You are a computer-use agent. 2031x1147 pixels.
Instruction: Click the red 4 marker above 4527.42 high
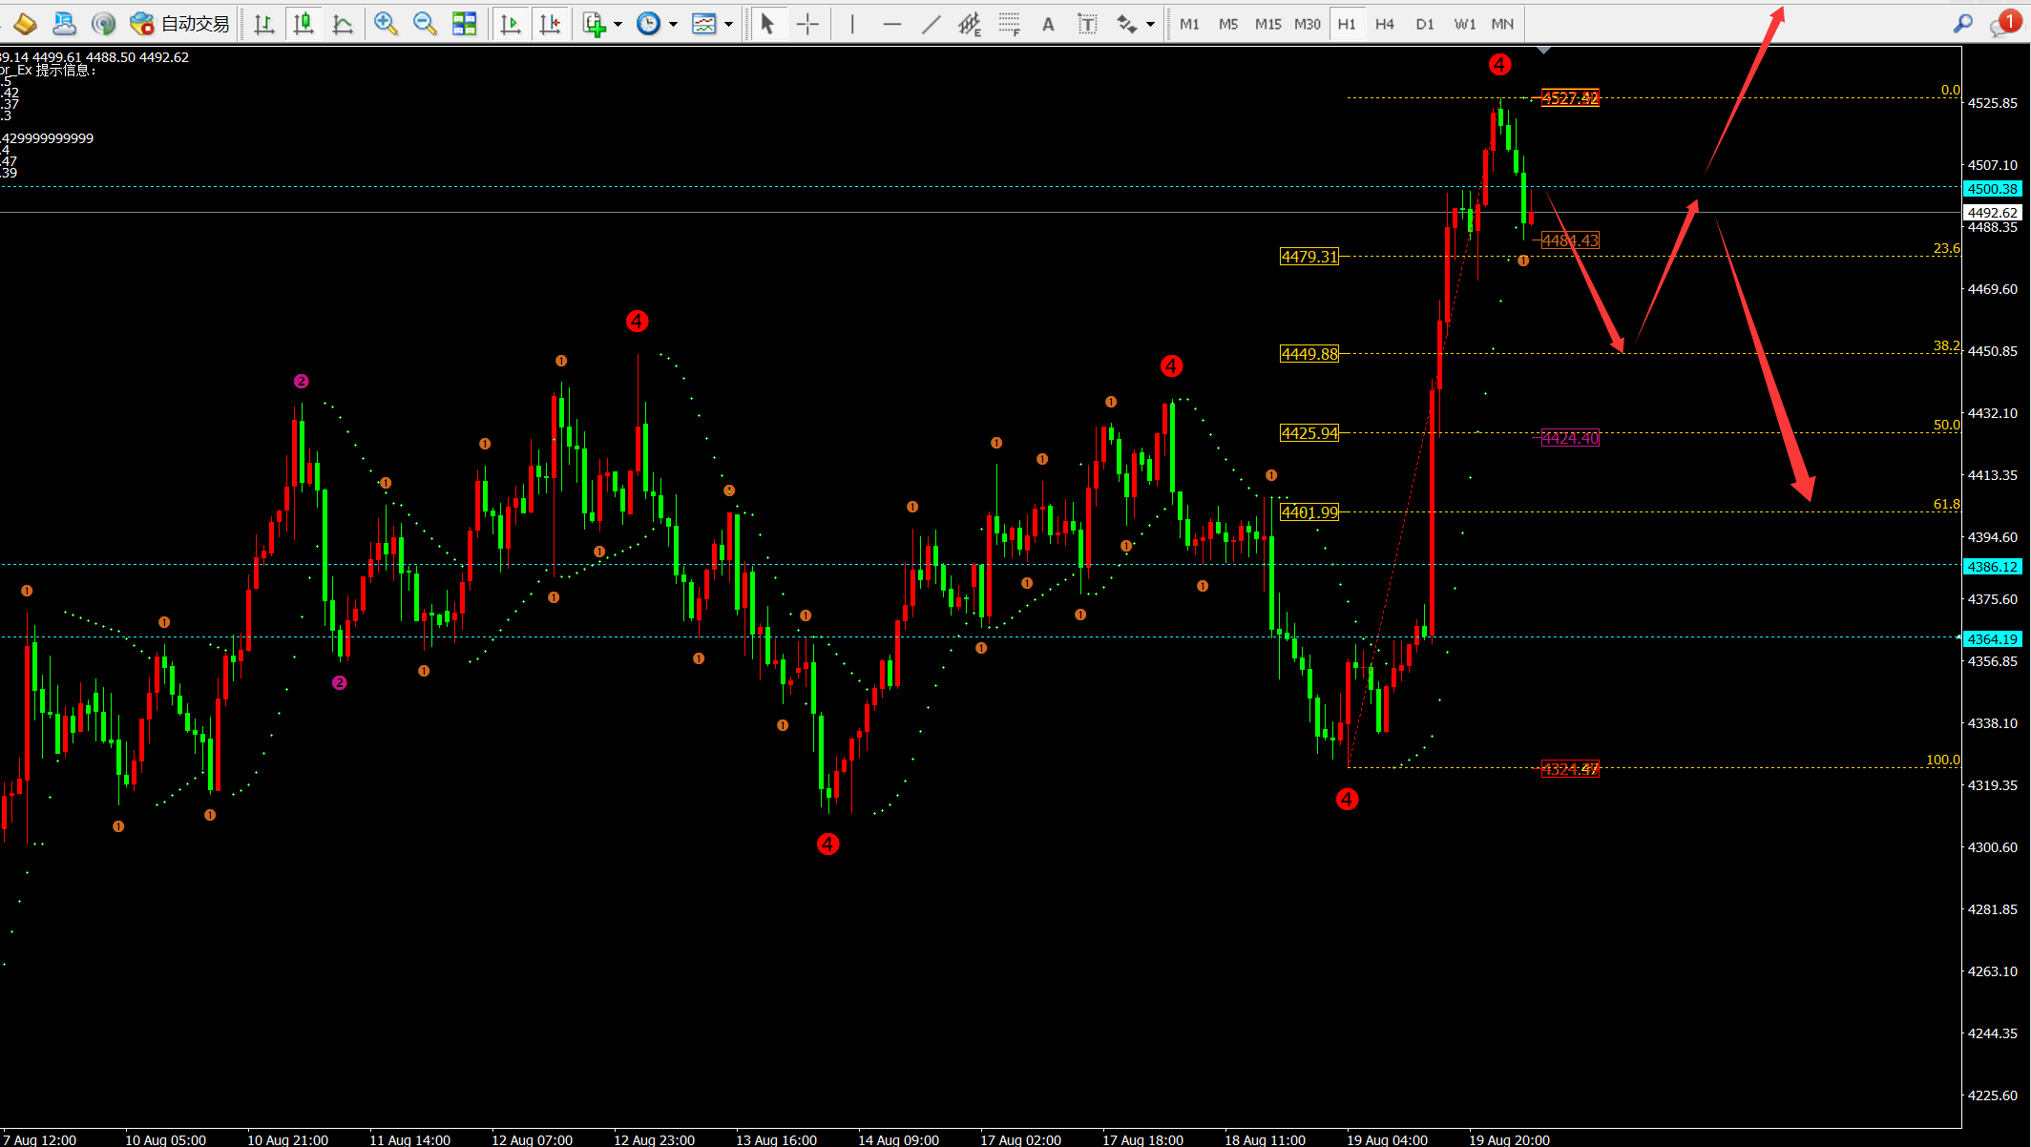(1499, 65)
